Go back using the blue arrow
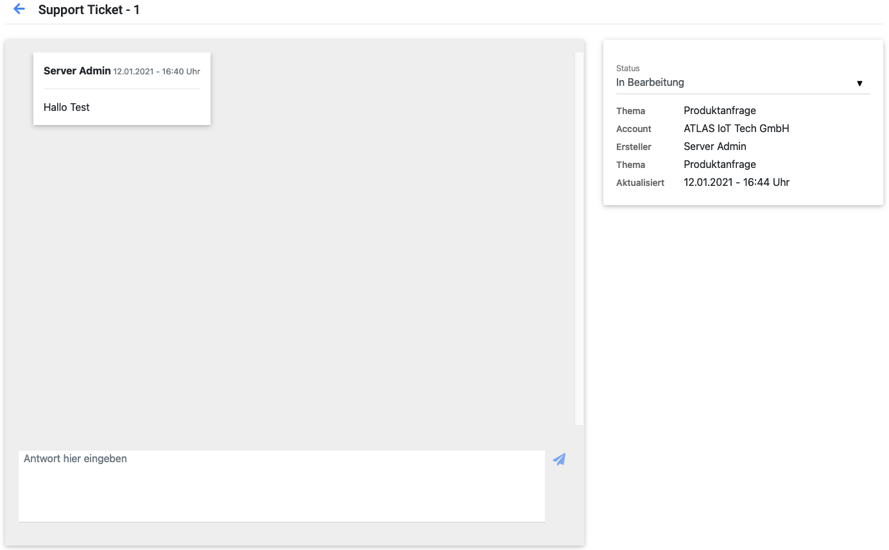The height and width of the screenshot is (550, 889). [x=19, y=9]
